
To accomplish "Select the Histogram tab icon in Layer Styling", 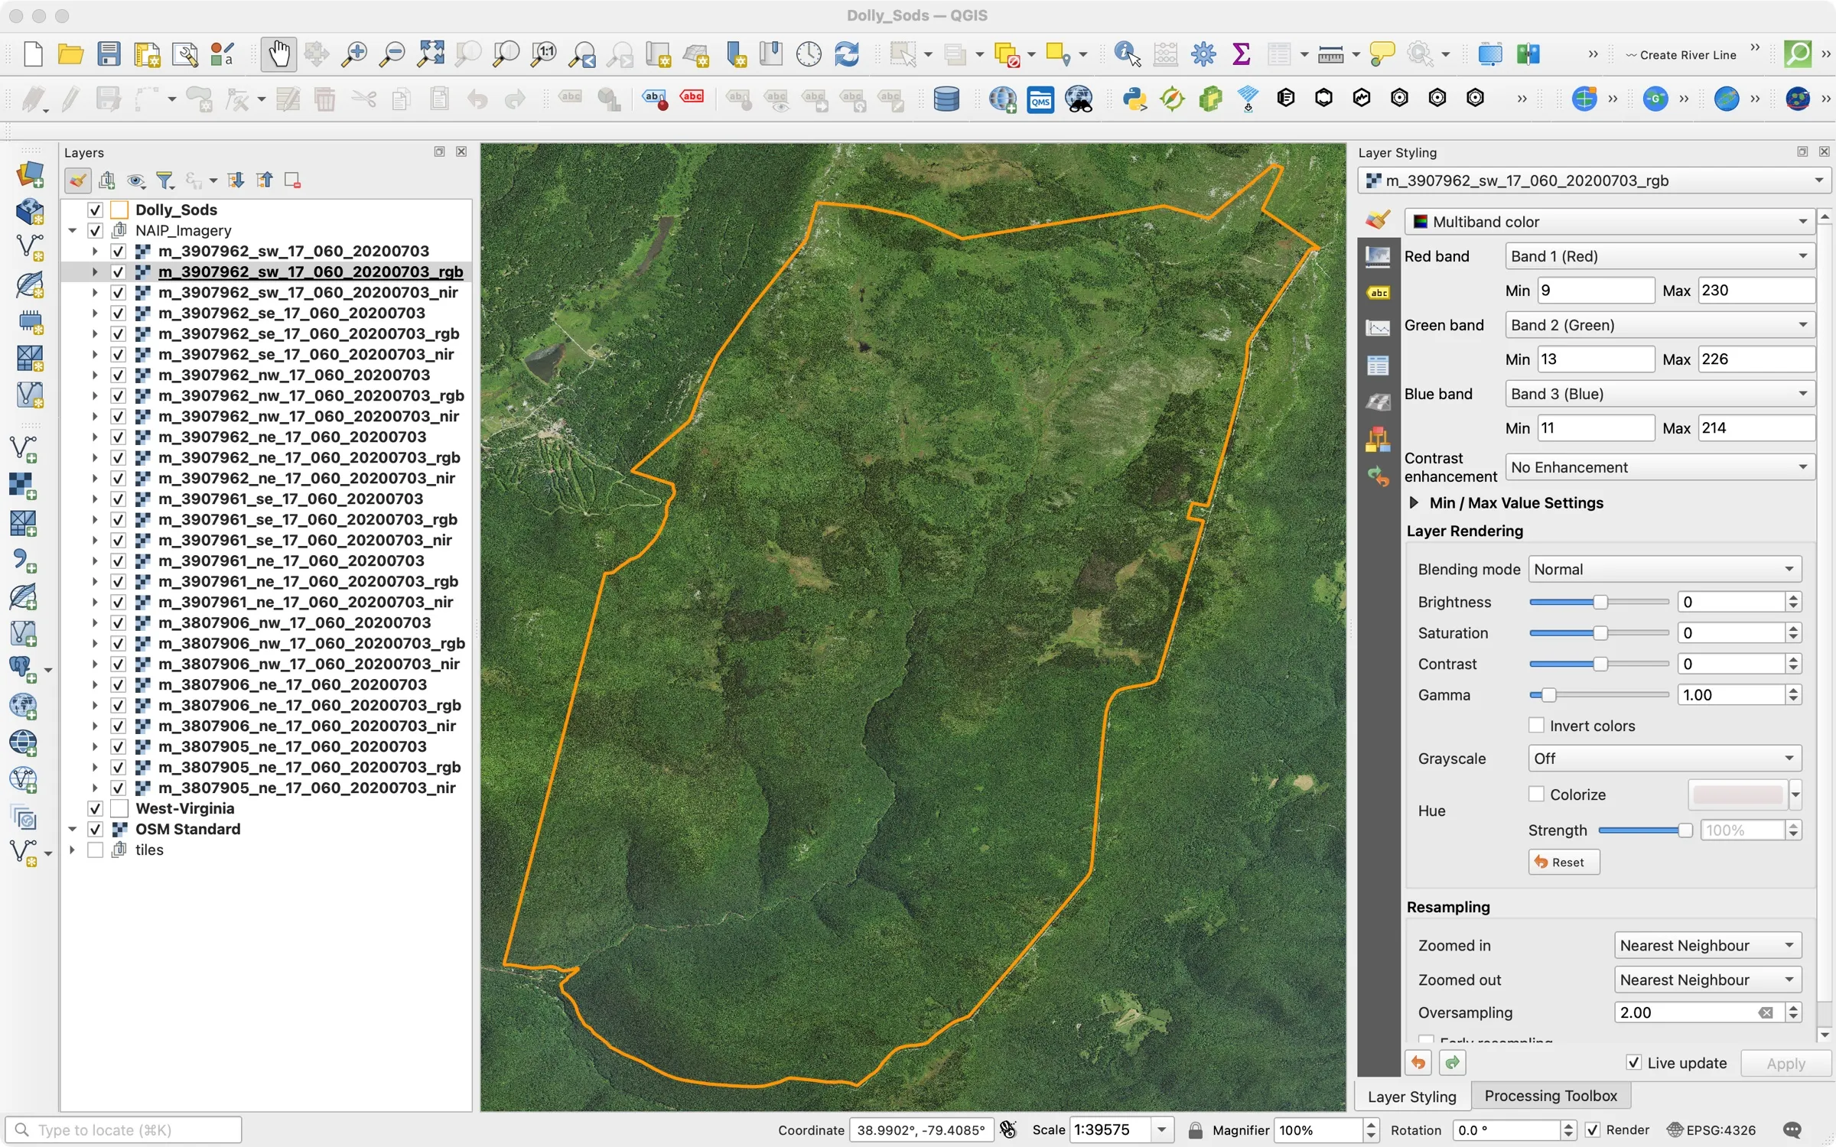I will [1378, 328].
